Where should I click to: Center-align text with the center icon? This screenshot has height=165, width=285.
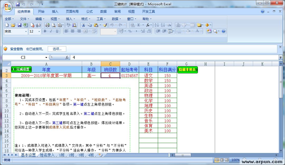[73, 31]
